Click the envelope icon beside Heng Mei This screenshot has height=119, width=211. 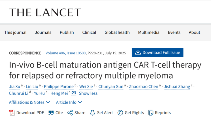[x=74, y=93]
